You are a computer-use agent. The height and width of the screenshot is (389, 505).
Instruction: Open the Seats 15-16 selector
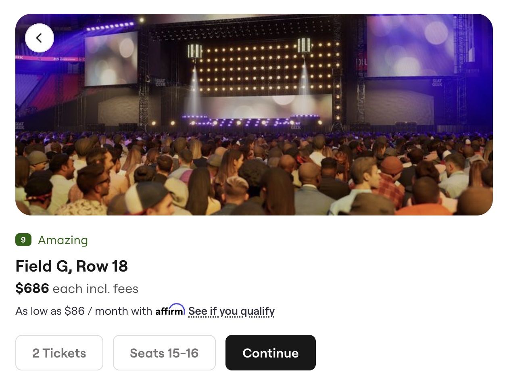coord(164,353)
